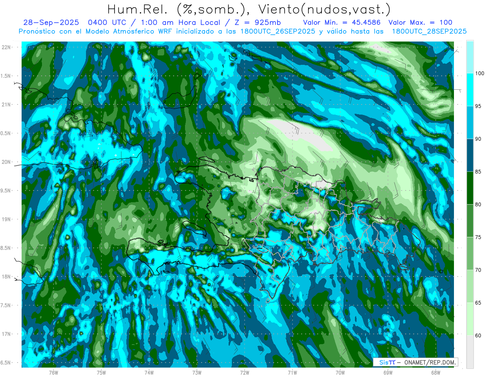Image resolution: width=489 pixels, height=378 pixels.
Task: Click the 'SisTT - ONAMET/REP.DOM.' credit label
Action: 415,362
